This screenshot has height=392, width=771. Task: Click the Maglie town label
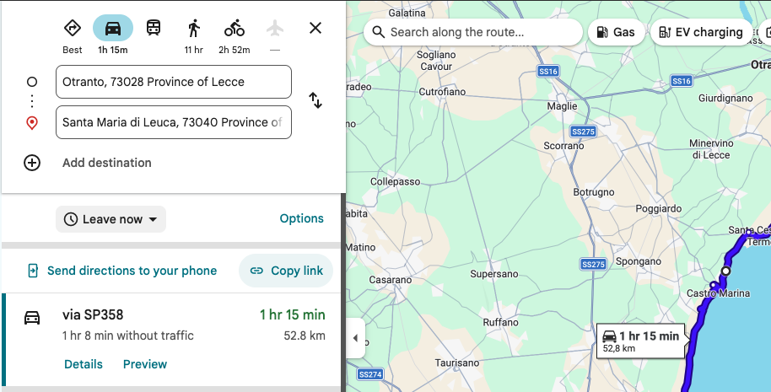pyautogui.click(x=562, y=105)
